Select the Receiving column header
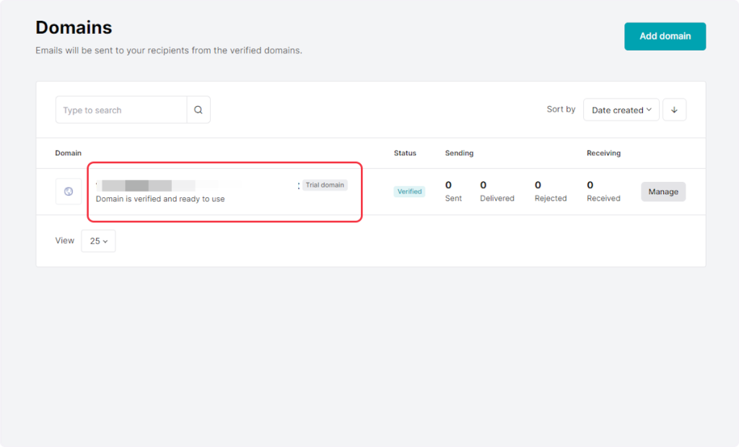The width and height of the screenshot is (739, 447). point(603,153)
